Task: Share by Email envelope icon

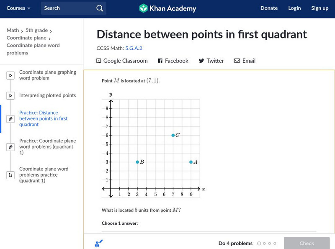Action: [237, 61]
